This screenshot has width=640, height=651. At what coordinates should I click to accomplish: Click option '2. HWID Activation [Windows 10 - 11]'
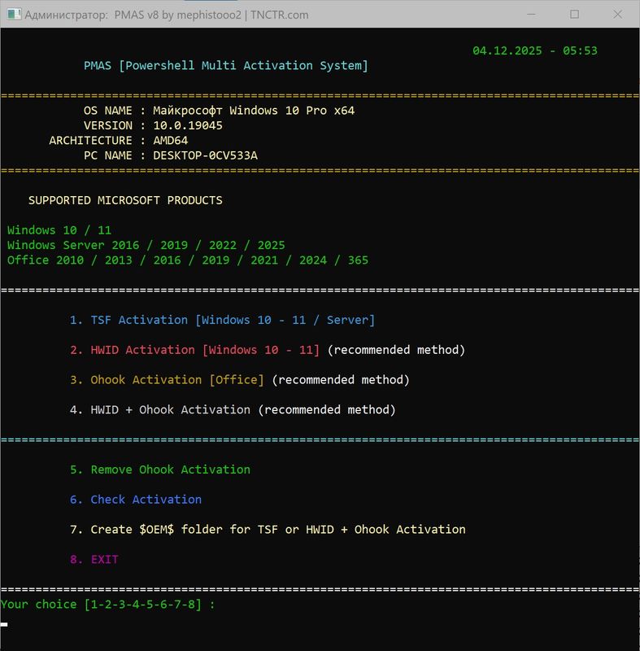[194, 350]
